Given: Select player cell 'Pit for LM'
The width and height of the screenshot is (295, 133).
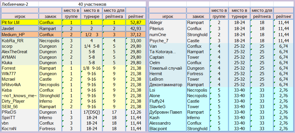Looking at the screenshot, I should pyautogui.click(x=20, y=23).
